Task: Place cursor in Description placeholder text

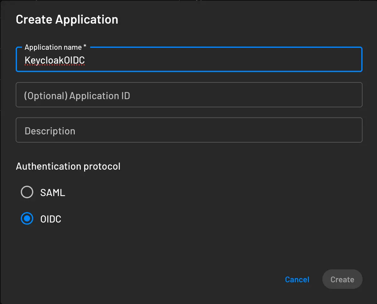Action: click(50, 130)
